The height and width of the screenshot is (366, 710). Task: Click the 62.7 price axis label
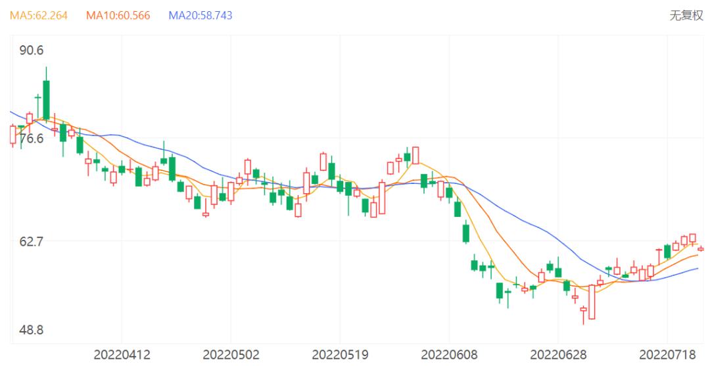32,241
